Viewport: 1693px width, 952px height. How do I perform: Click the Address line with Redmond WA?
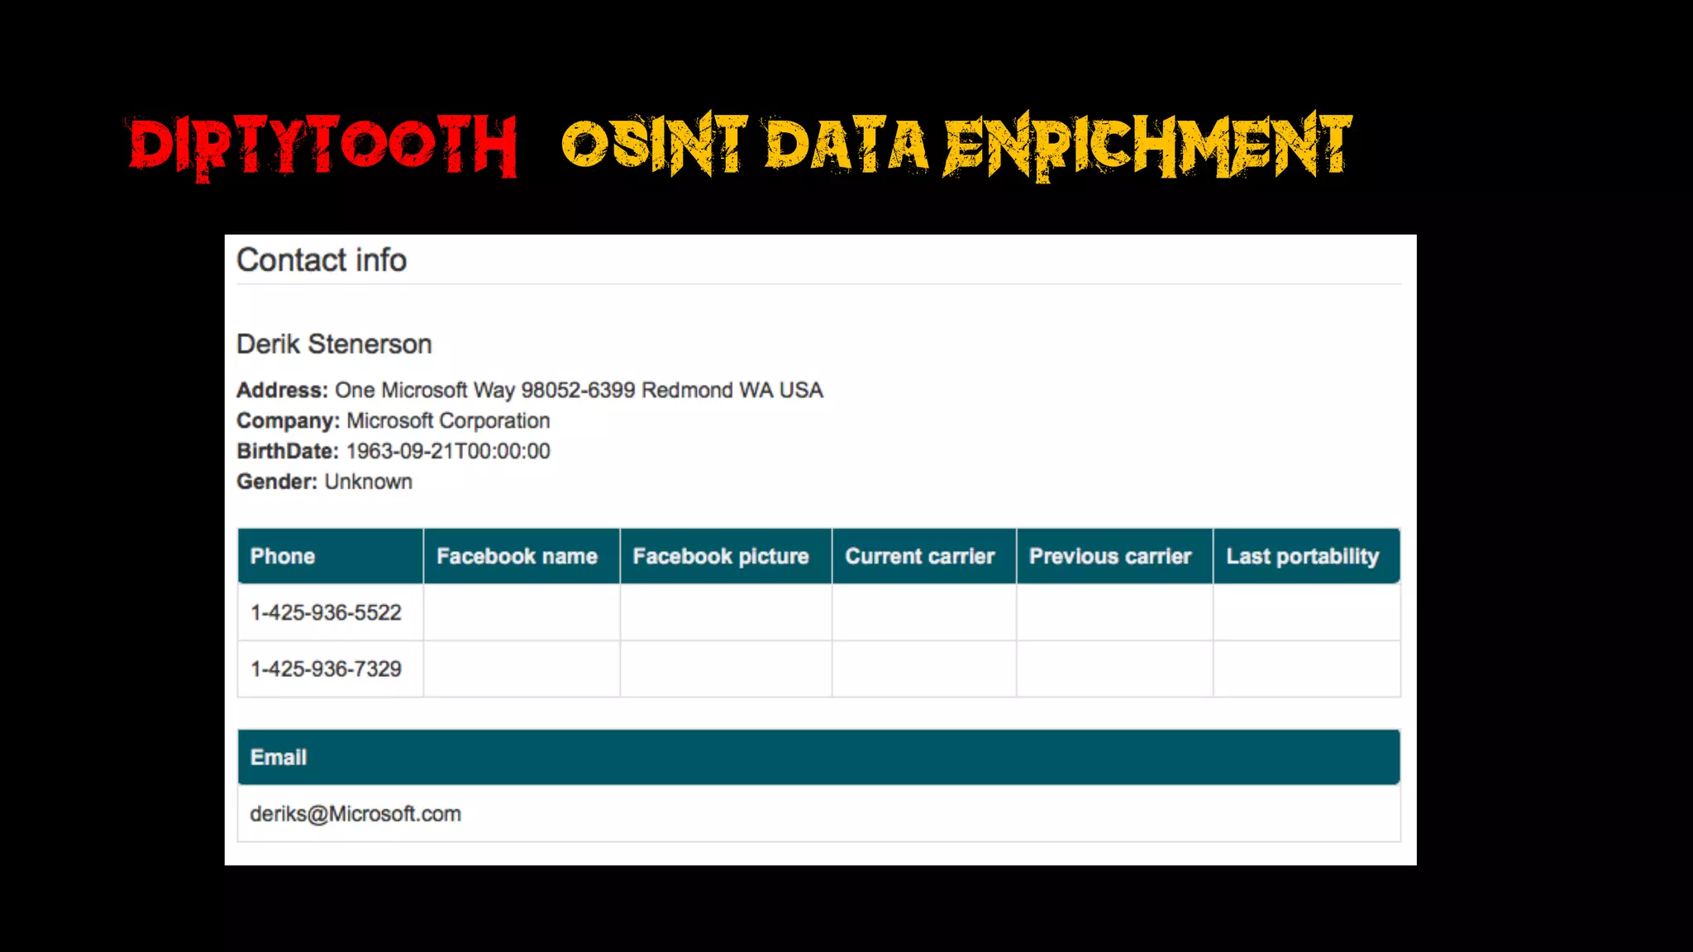pos(530,390)
